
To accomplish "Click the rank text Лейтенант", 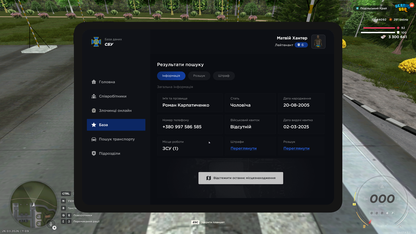I will click(284, 45).
